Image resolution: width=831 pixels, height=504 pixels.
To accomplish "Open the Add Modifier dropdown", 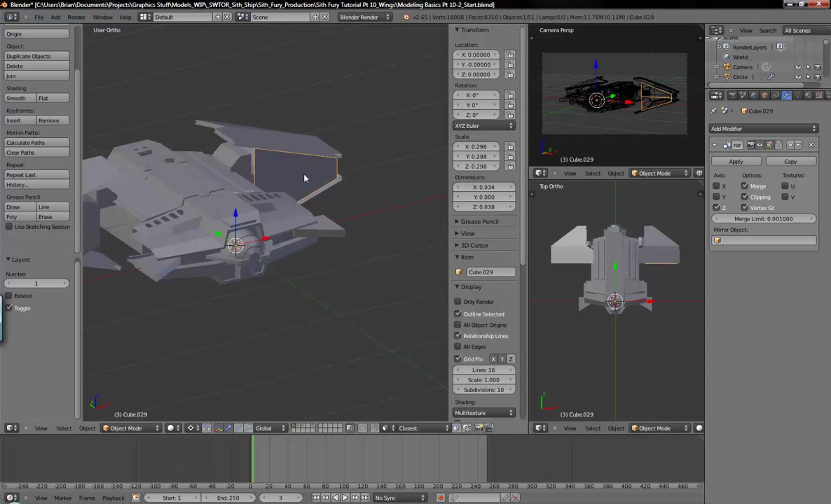I will coord(763,129).
